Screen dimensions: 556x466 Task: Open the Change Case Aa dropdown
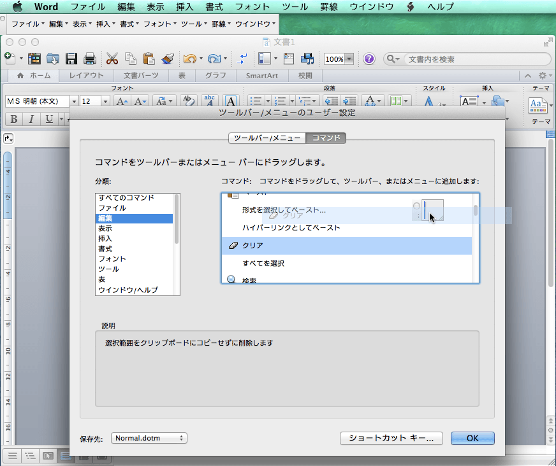[163, 101]
